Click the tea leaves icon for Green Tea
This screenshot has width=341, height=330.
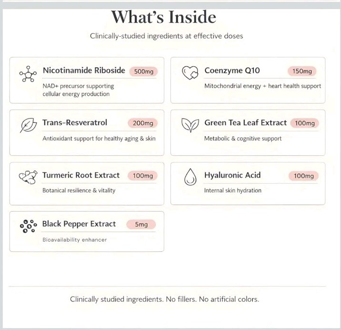pyautogui.click(x=190, y=125)
